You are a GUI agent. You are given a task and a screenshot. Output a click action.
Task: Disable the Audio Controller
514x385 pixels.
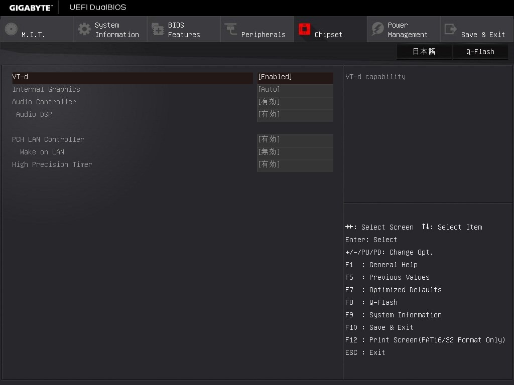coord(295,101)
